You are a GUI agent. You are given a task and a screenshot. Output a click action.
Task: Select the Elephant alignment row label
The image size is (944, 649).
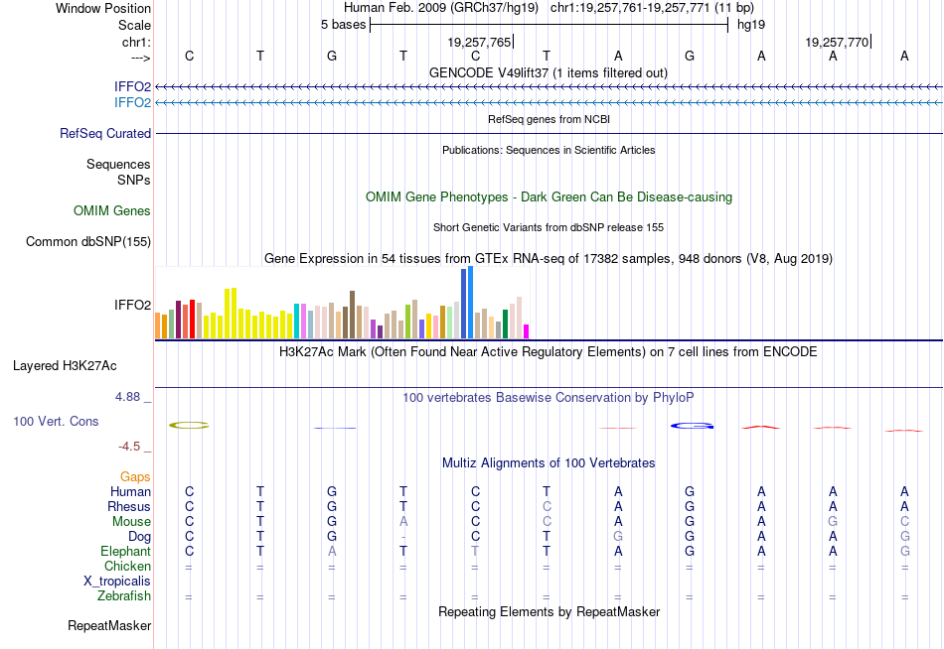tap(126, 552)
